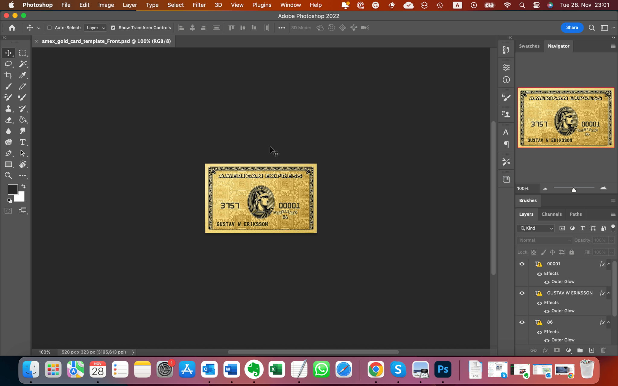Select the Eraser tool
The height and width of the screenshot is (386, 618).
pos(8,120)
